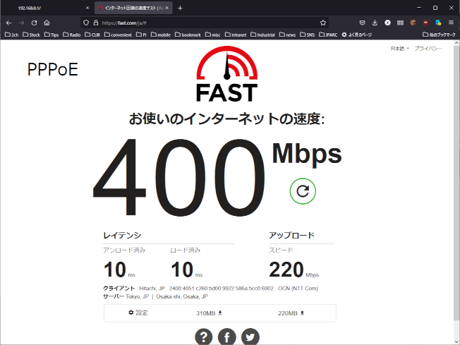Open the browser home page icon
This screenshot has height=345, width=460.
pos(47,23)
